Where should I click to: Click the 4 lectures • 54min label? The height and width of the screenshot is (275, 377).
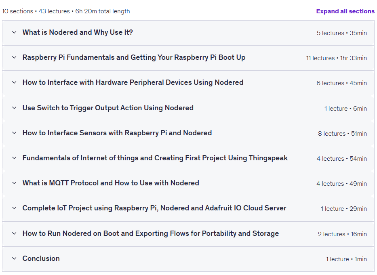pyautogui.click(x=342, y=158)
